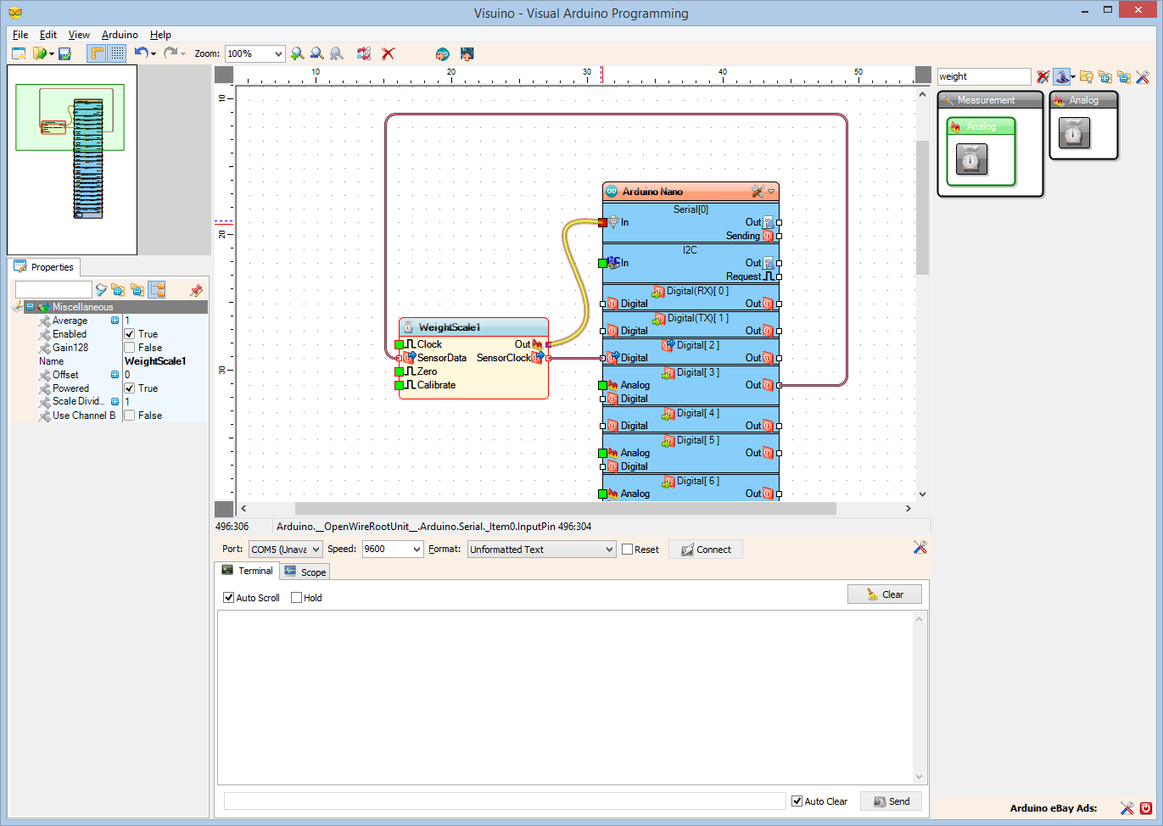Click the design canvas vertical scrollbar thumb

[922, 208]
